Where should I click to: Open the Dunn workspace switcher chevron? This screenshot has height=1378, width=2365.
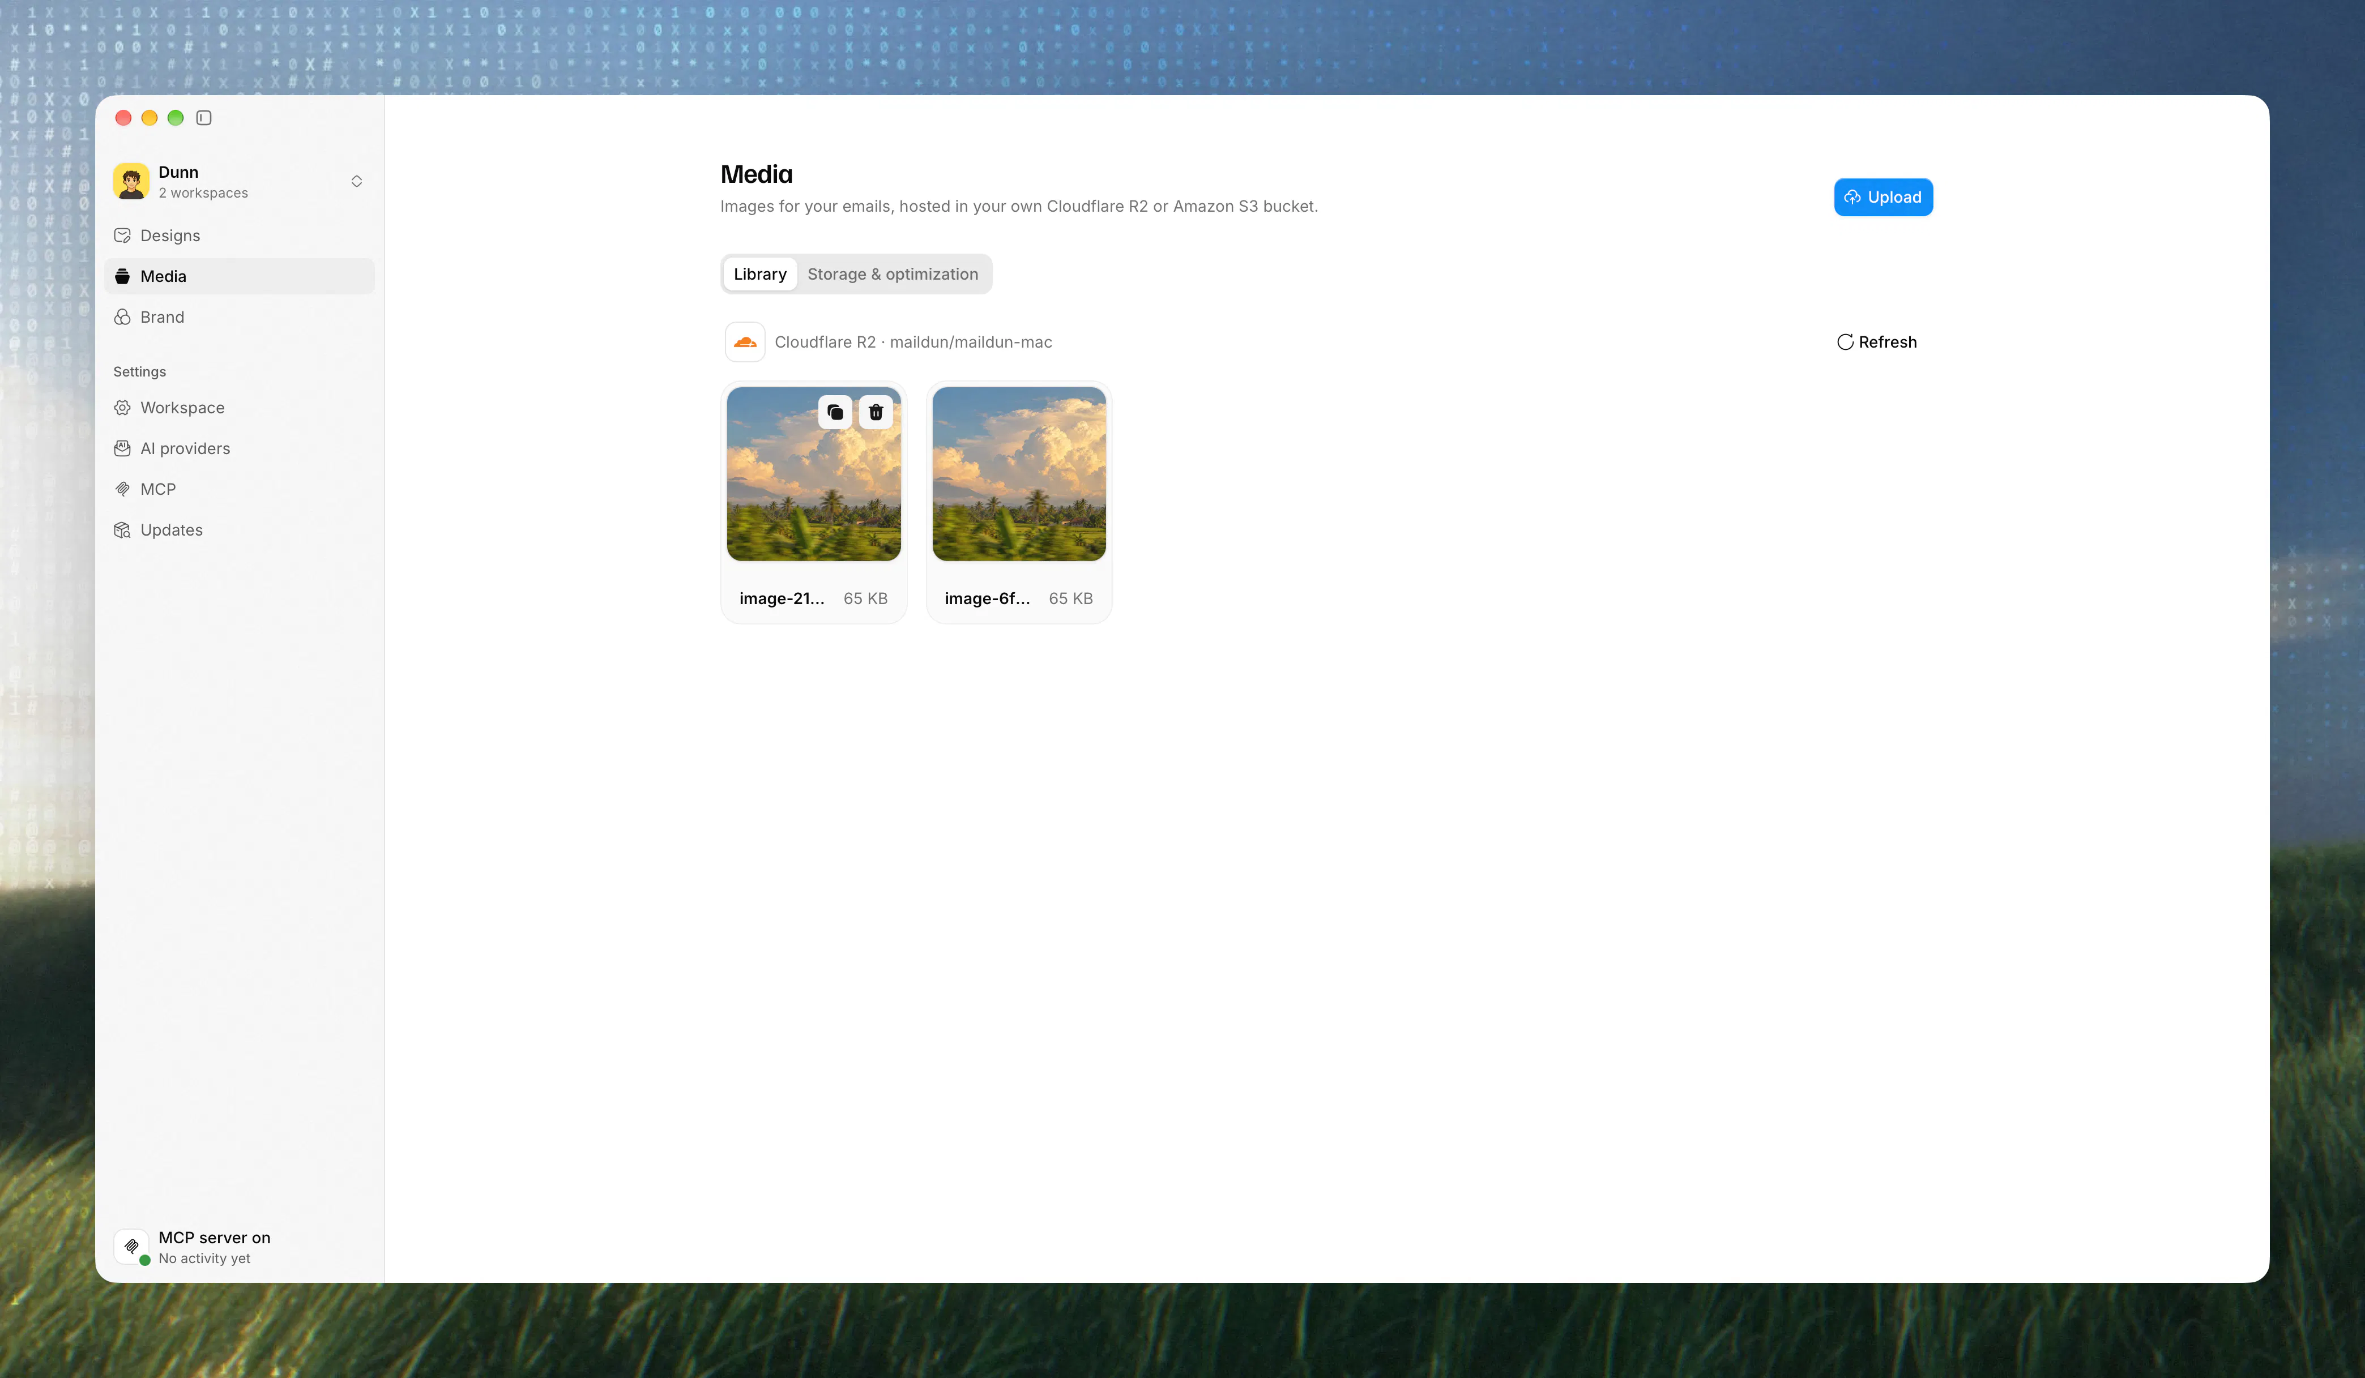357,181
